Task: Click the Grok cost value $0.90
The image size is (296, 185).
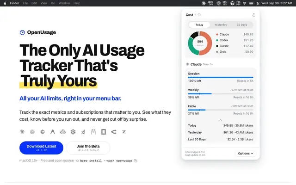Action: pos(249,52)
